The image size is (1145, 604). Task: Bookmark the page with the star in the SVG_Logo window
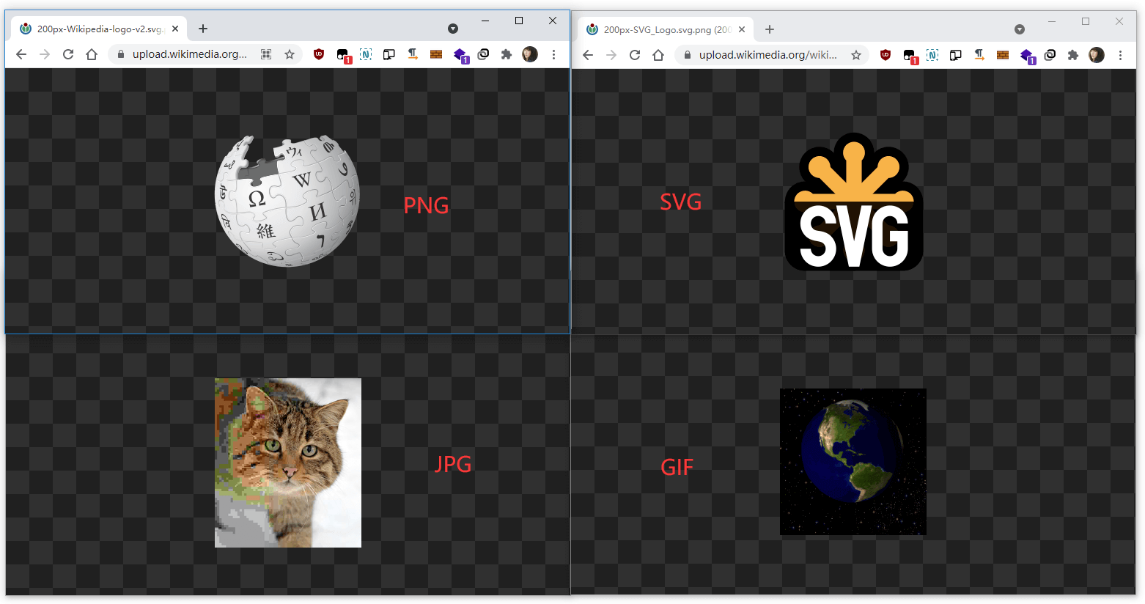click(856, 55)
